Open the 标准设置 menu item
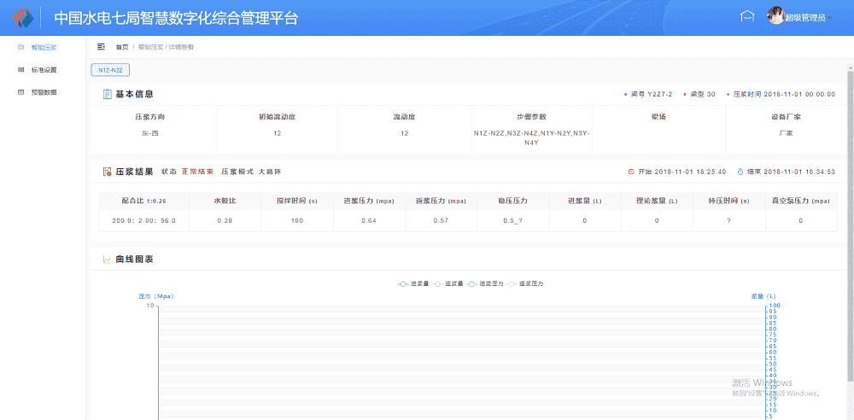The height and width of the screenshot is (420, 854). 44,70
